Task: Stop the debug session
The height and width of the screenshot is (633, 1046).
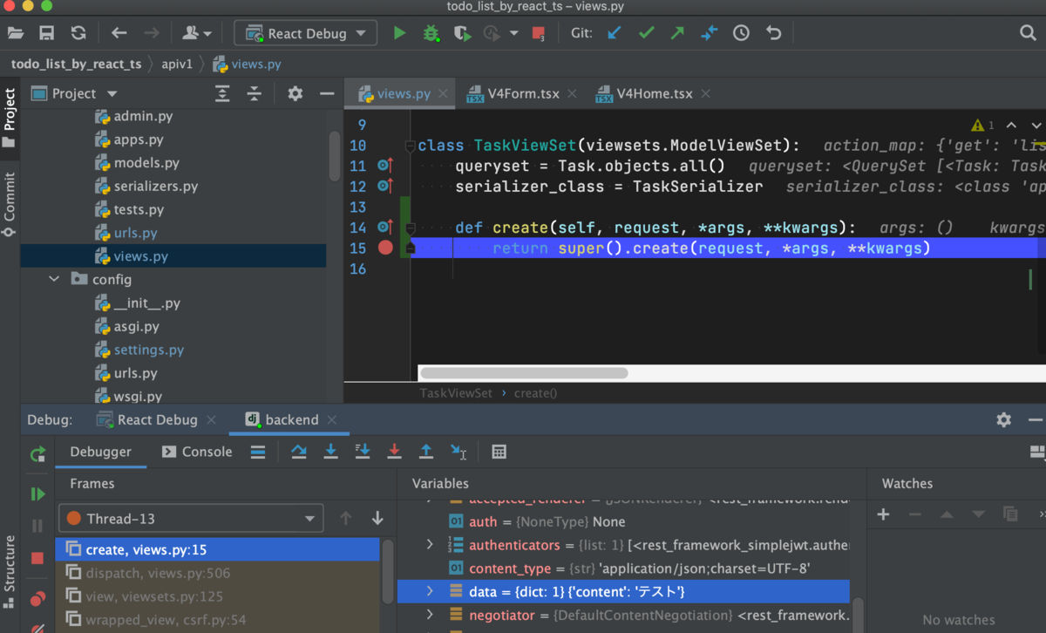Action: (x=37, y=558)
